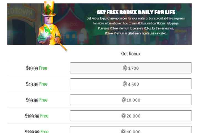Click the green Free label beside $199.99
This screenshot has width=199, height=133.
pos(44,116)
